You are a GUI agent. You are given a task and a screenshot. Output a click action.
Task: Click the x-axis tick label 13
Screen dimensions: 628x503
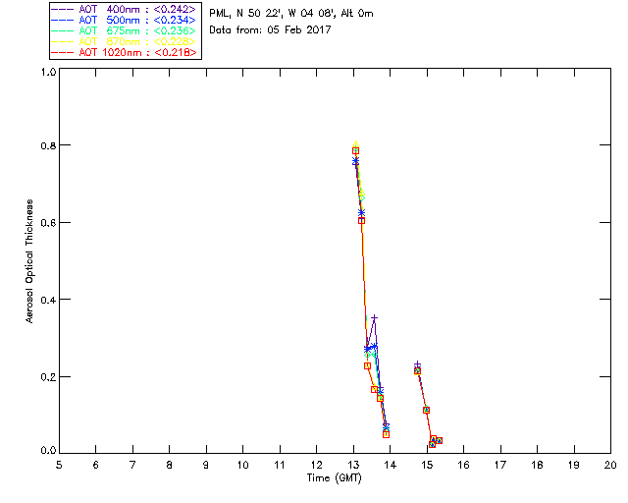(353, 465)
